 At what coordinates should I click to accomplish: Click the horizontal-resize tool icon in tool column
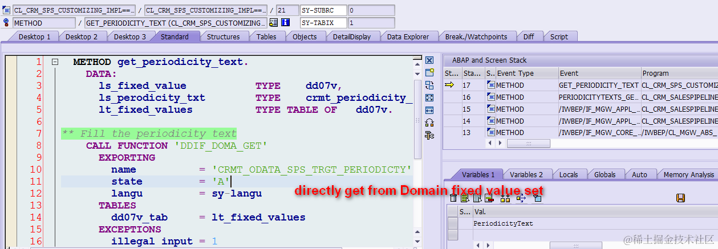tap(430, 110)
